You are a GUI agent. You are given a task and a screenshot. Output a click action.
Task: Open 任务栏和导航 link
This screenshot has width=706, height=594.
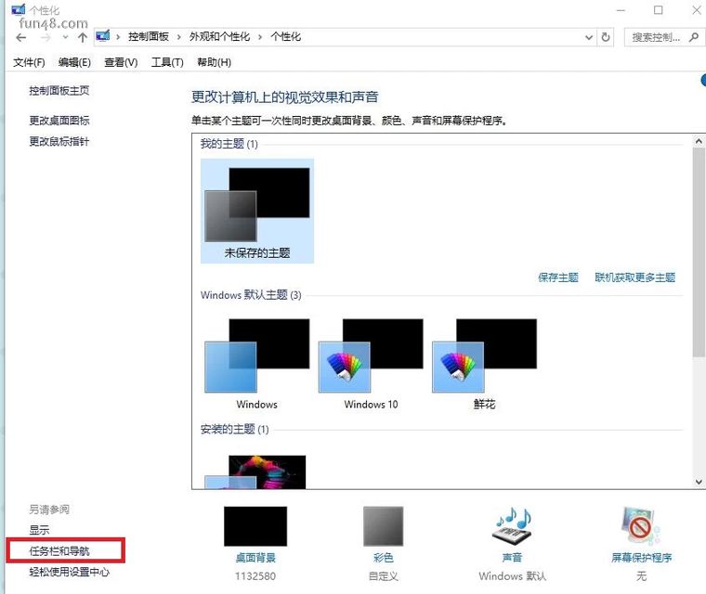pyautogui.click(x=59, y=550)
